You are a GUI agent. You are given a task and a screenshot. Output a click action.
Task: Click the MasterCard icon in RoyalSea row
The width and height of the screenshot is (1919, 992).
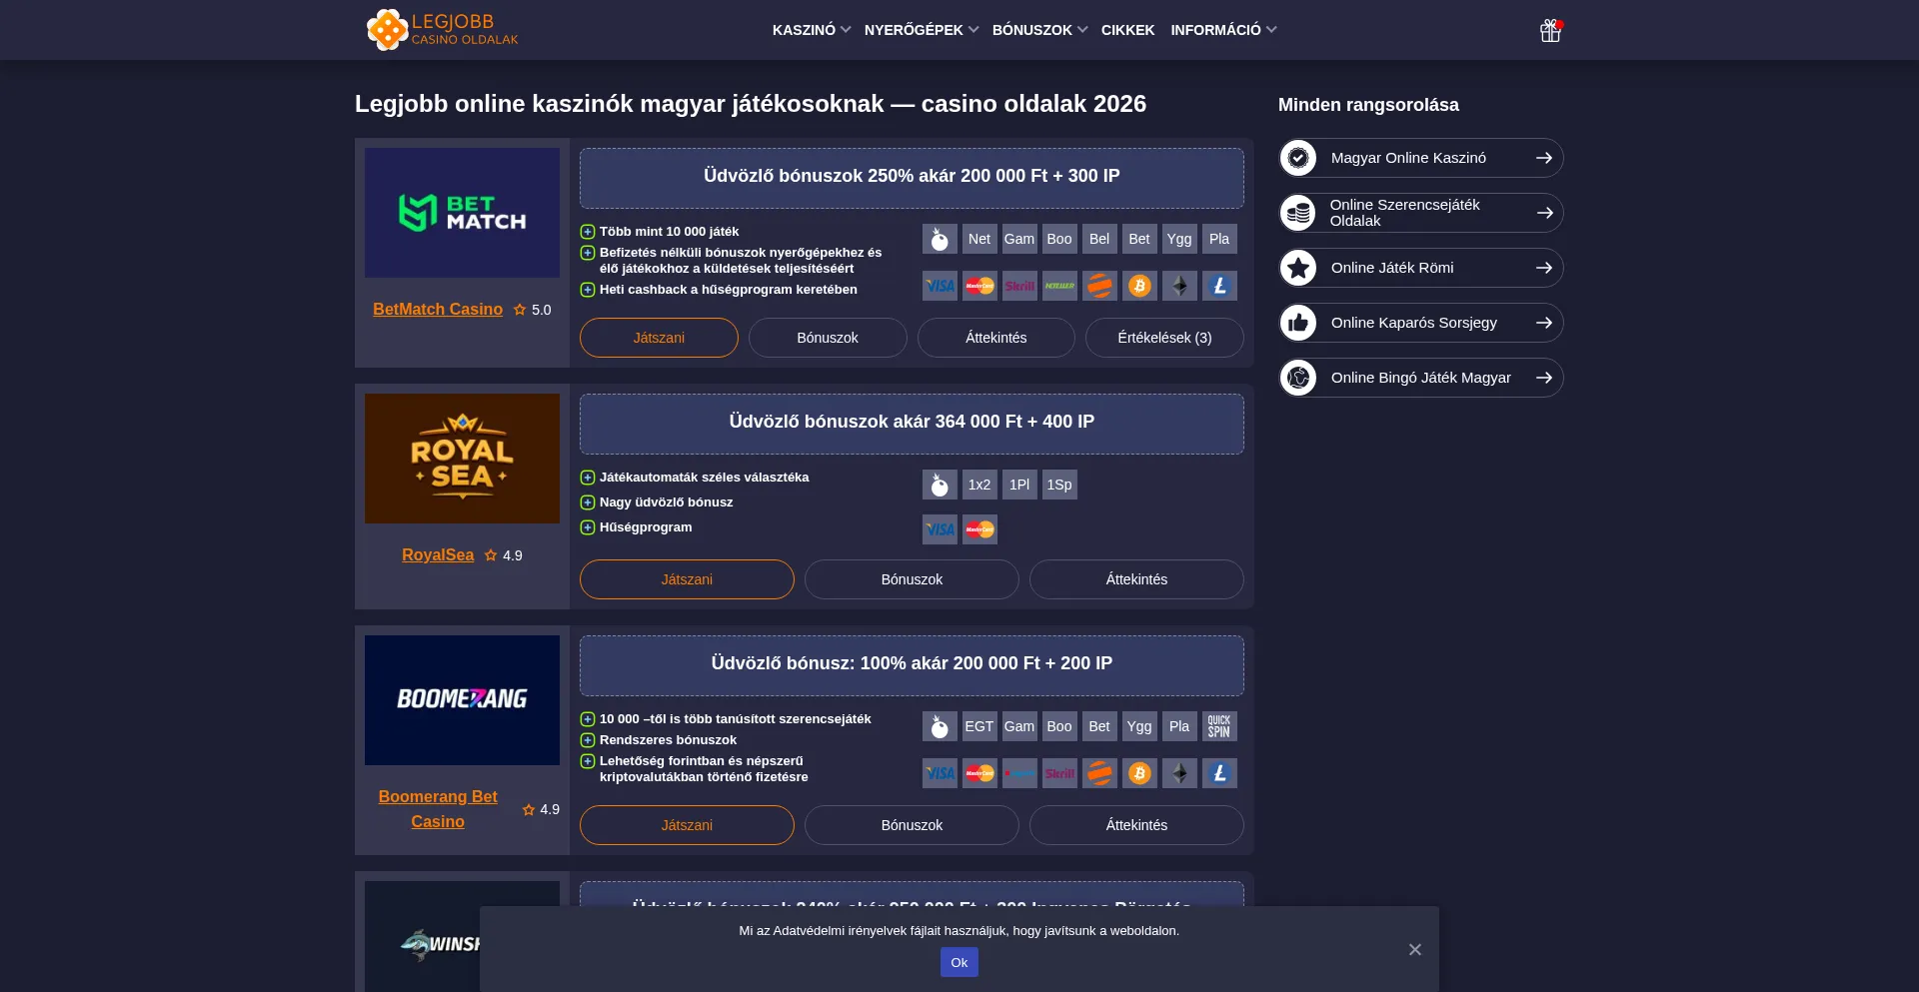[x=979, y=529]
